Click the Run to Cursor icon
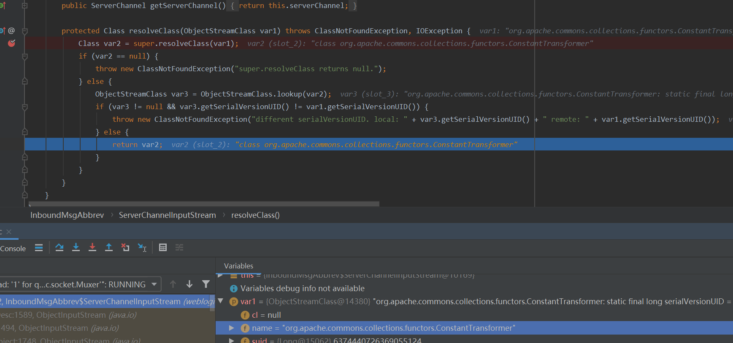The height and width of the screenshot is (343, 733). click(x=142, y=248)
